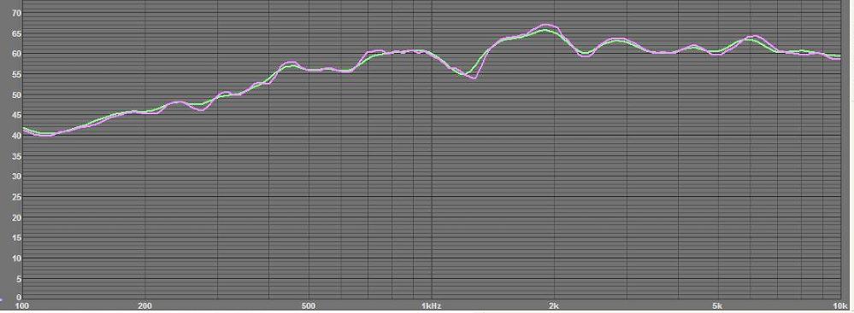This screenshot has width=854, height=313.
Task: Click the 500 label on frequency axis
Action: 309,306
